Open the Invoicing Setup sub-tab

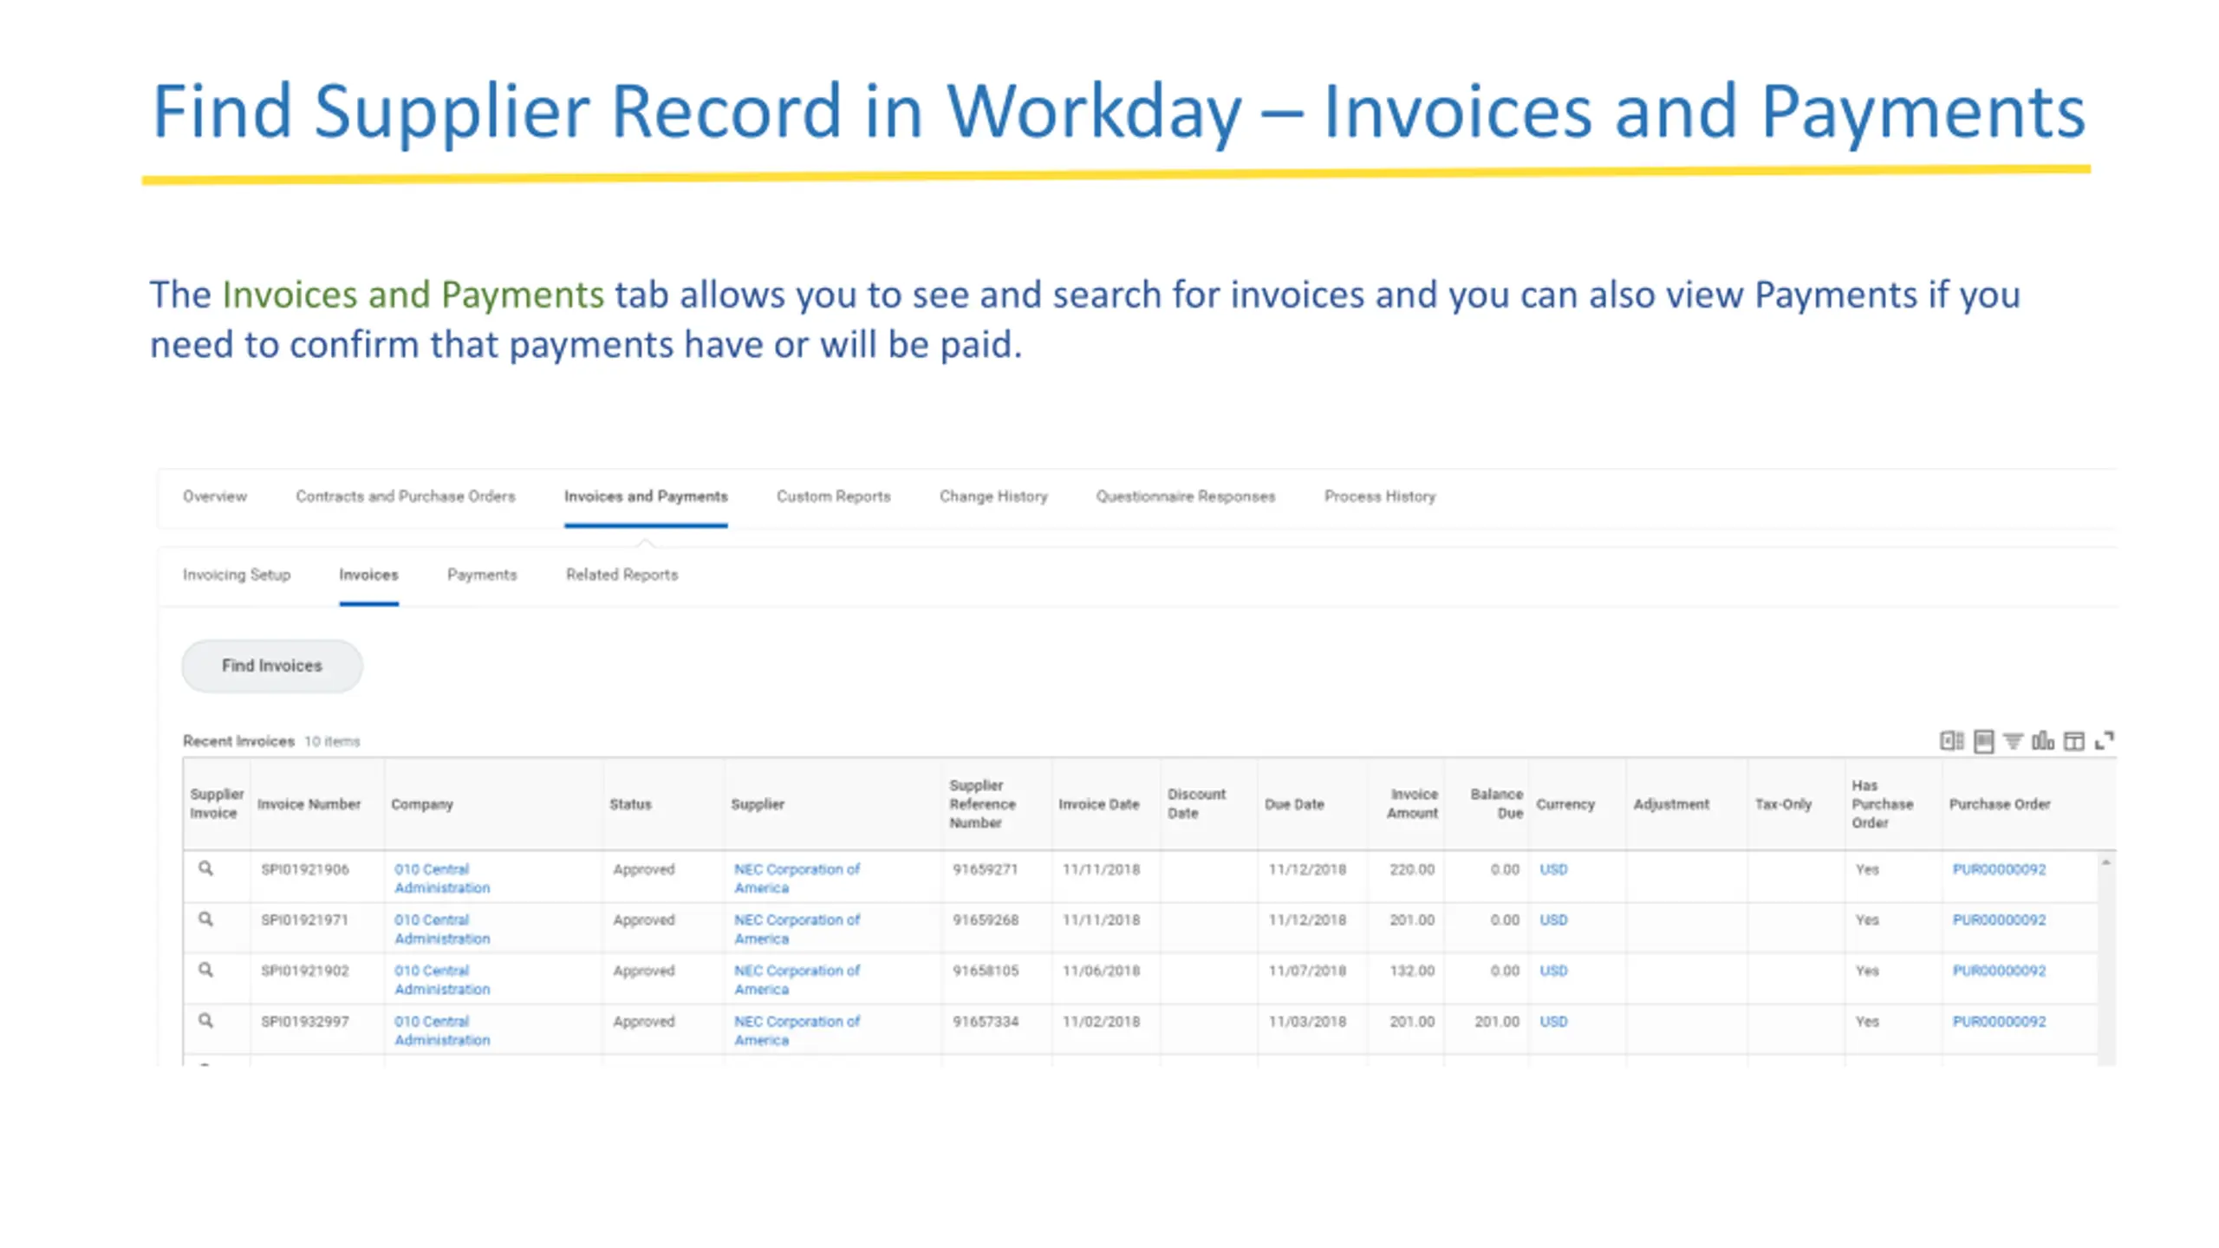[x=237, y=575]
